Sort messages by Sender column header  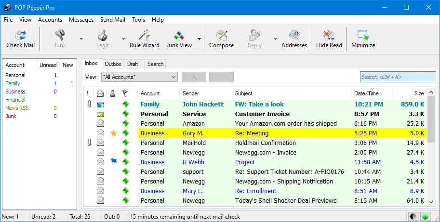tap(206, 93)
